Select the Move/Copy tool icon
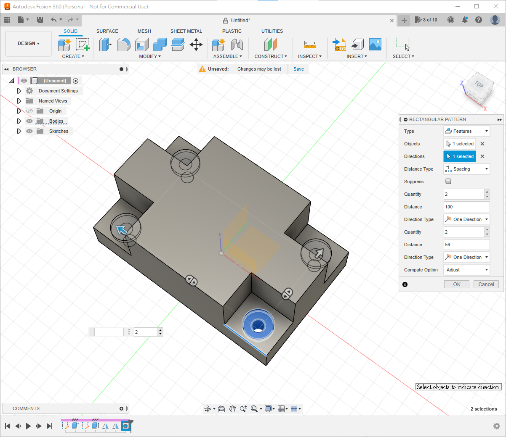506x437 pixels. pyautogui.click(x=196, y=45)
